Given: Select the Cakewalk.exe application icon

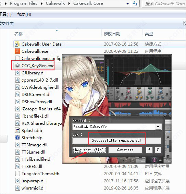Looking at the screenshot, I should pyautogui.click(x=17, y=51).
